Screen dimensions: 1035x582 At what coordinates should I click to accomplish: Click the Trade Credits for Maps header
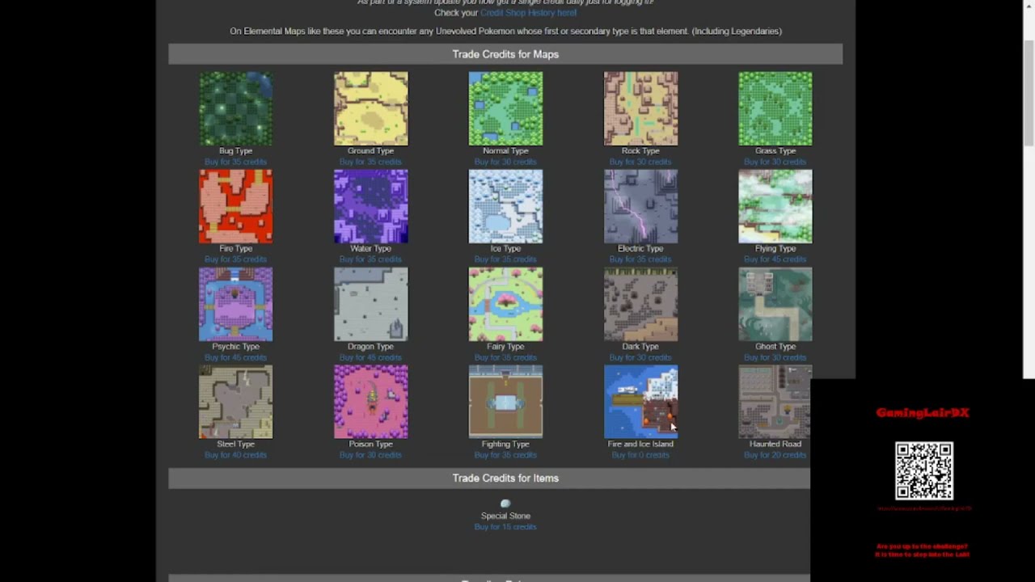click(505, 54)
